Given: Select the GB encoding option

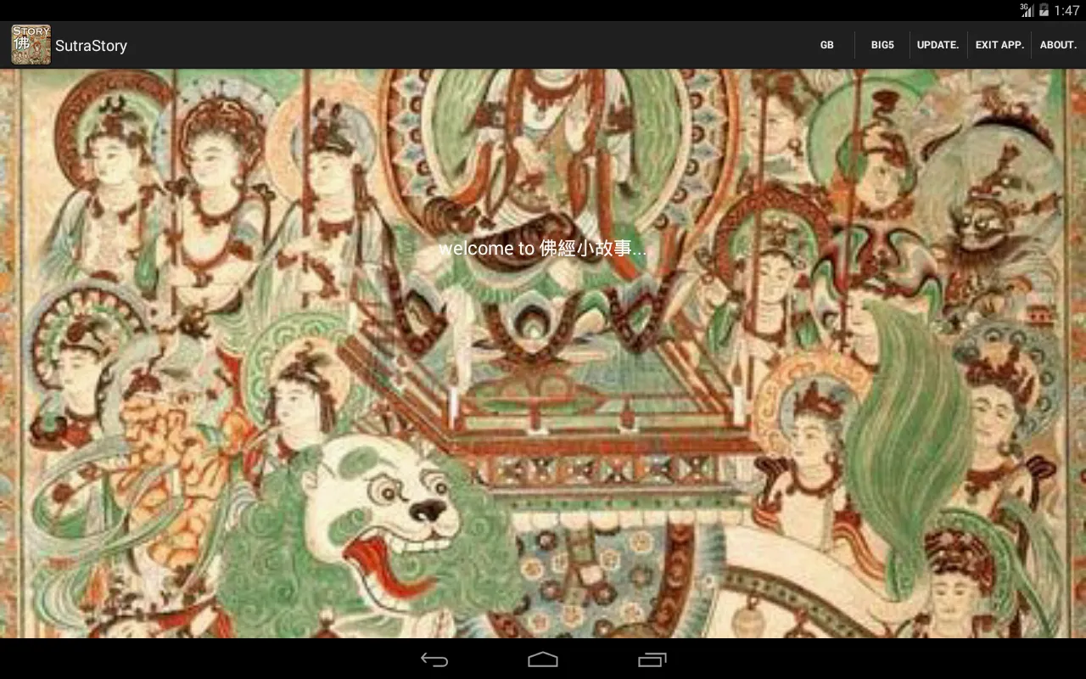Looking at the screenshot, I should 827,45.
